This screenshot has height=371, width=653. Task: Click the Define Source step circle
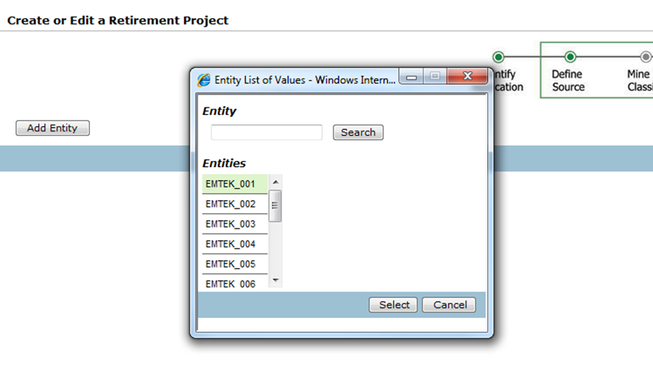(x=570, y=57)
